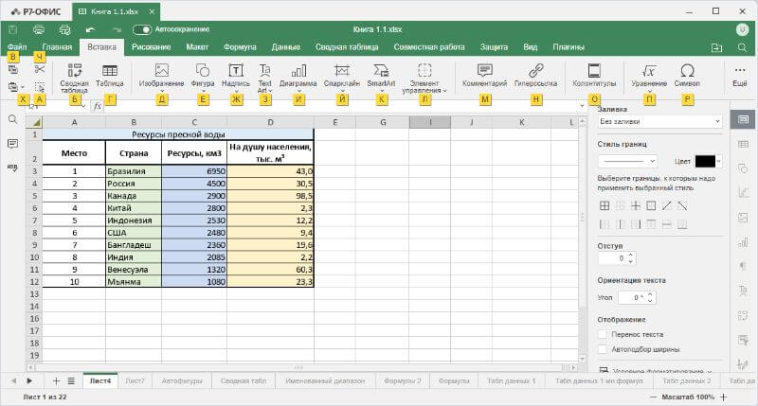This screenshot has height=406, width=758.
Task: Click the insert function fx button
Action: [98, 106]
